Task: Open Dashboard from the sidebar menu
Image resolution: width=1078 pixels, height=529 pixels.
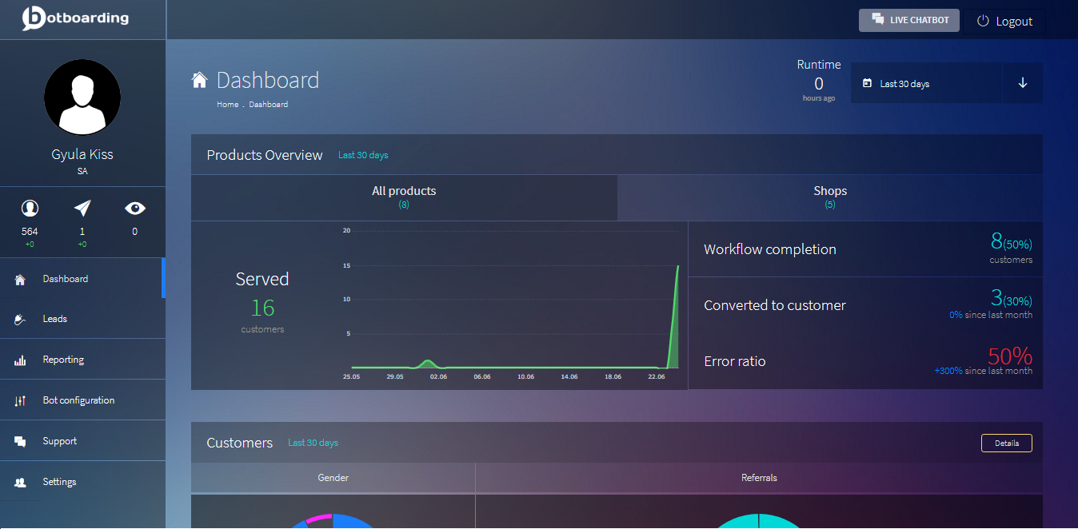Action: point(82,279)
